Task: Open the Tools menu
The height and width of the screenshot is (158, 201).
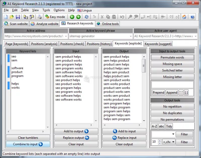Action: click(x=46, y=10)
